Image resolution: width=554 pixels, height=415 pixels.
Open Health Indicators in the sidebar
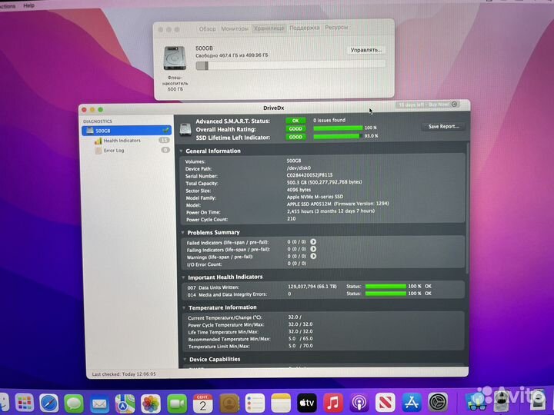point(122,141)
